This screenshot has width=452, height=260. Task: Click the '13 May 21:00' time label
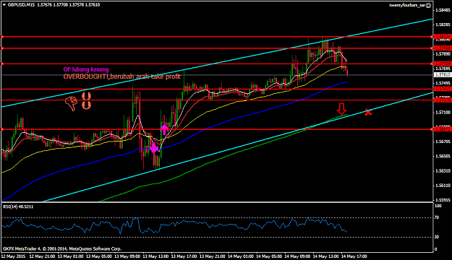click(213, 256)
